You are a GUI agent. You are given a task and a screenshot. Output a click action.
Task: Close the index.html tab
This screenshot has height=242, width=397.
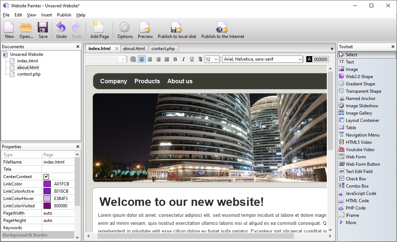click(x=117, y=49)
